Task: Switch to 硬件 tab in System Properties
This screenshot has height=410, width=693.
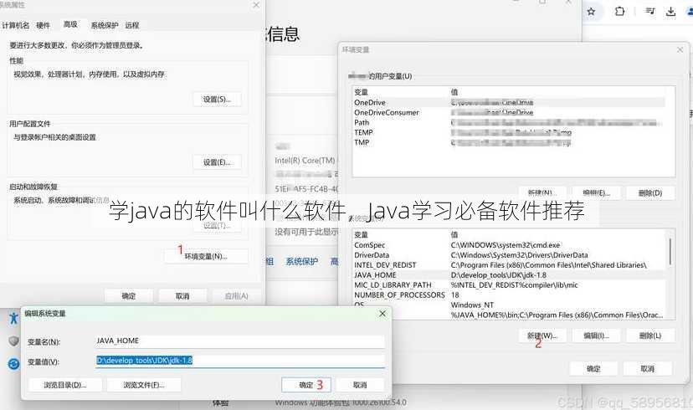Action: 43,25
